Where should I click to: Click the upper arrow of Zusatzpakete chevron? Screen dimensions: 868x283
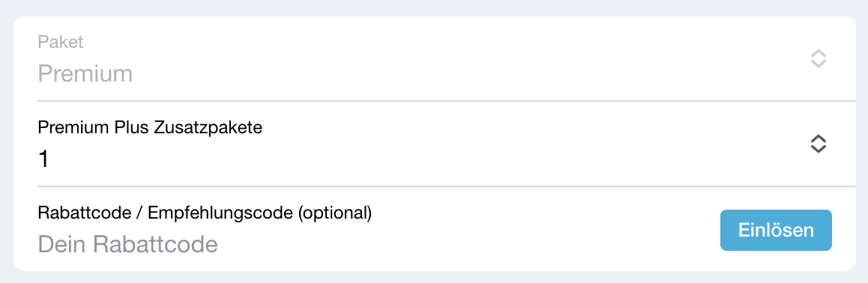(x=819, y=139)
